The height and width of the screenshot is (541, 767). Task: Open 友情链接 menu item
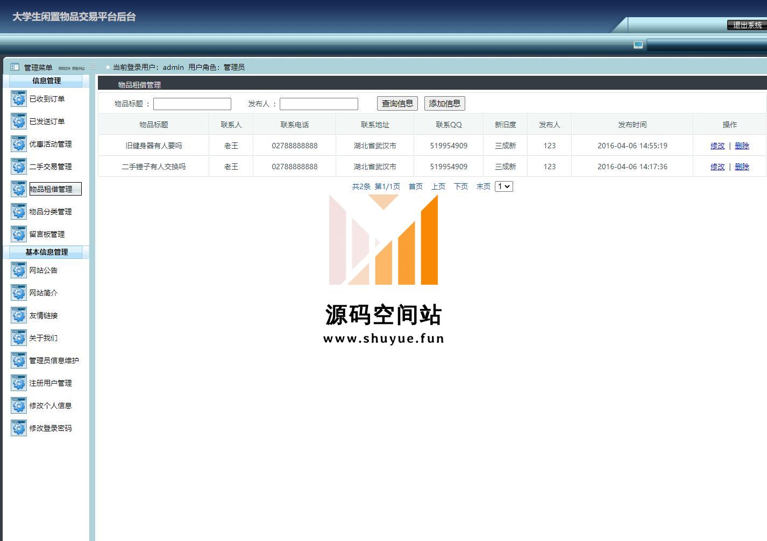pos(44,315)
